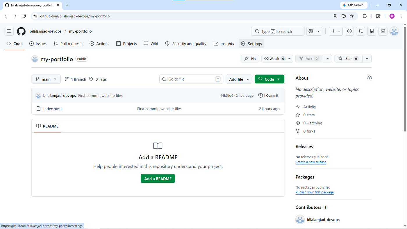Expand the dropdown arrow beside Star

click(367, 58)
